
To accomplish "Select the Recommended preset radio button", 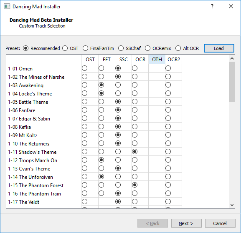I will coord(25,48).
